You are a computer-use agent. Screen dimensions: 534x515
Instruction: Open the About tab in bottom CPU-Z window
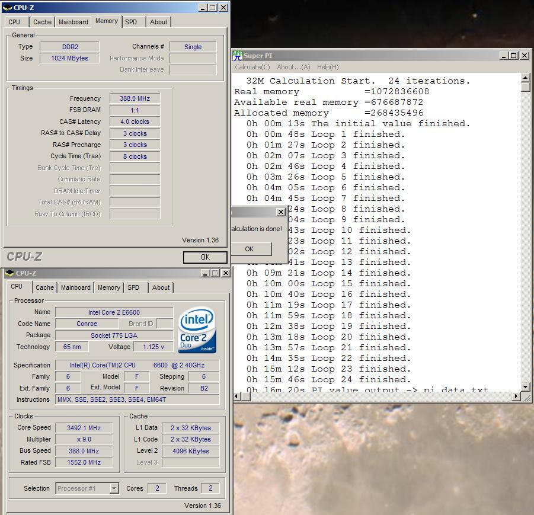pos(161,287)
